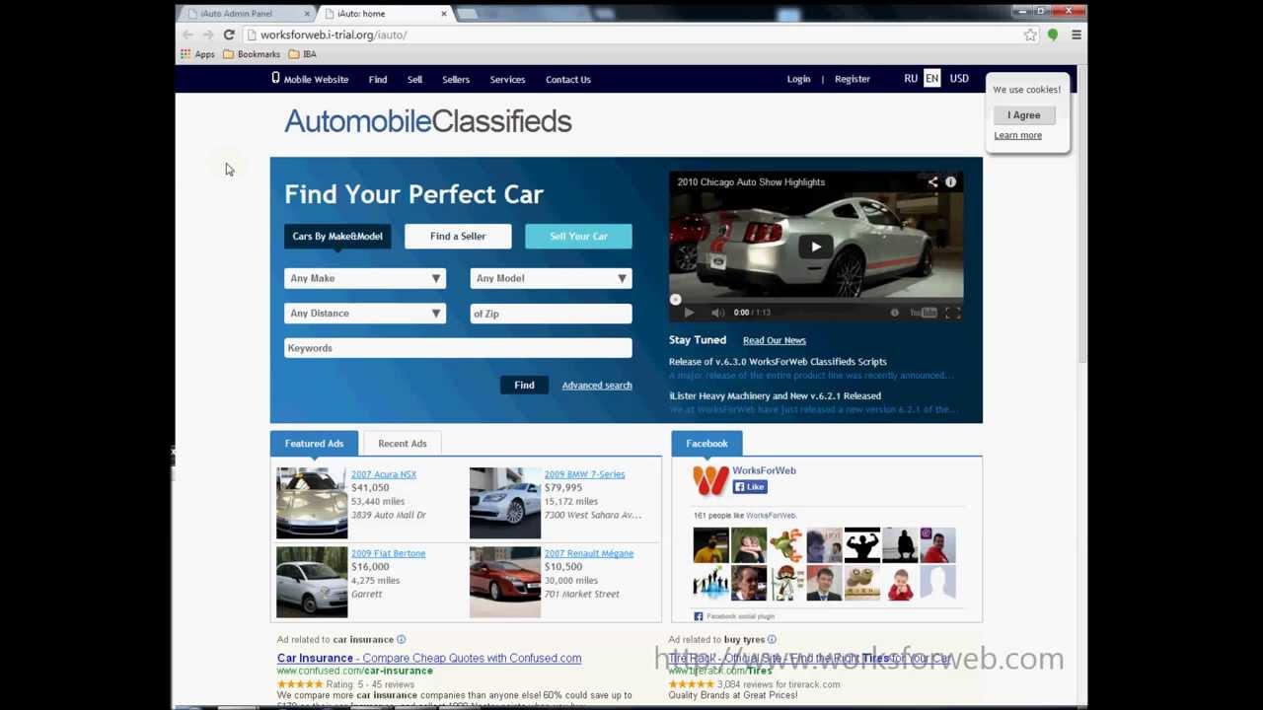Open the 2007 Acura NSX listing

pos(384,474)
